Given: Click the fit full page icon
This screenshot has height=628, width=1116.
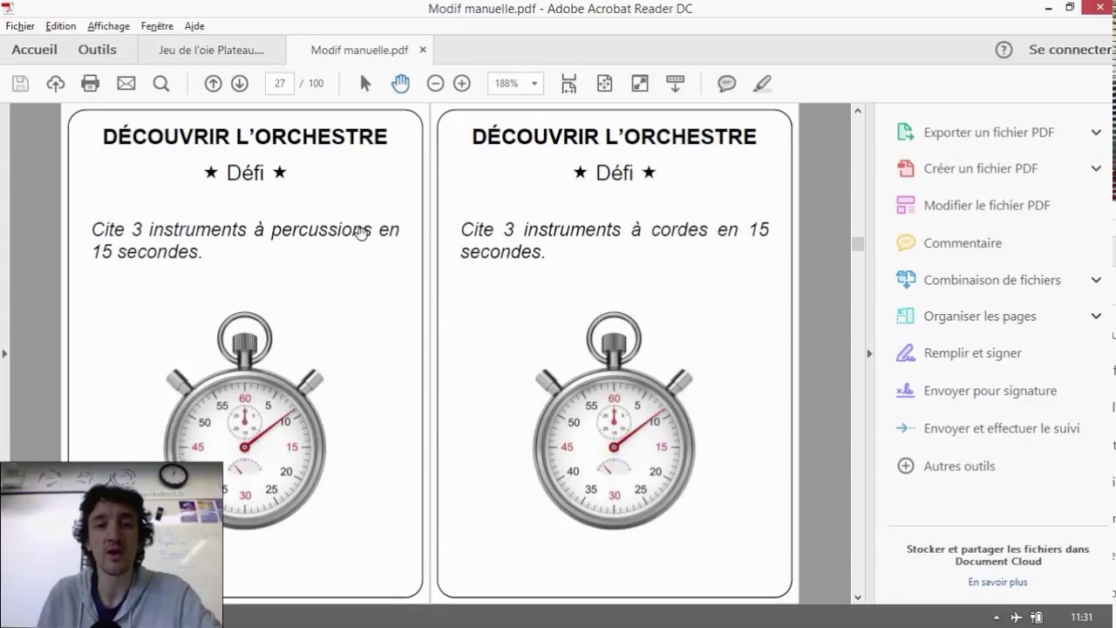Looking at the screenshot, I should (x=604, y=84).
